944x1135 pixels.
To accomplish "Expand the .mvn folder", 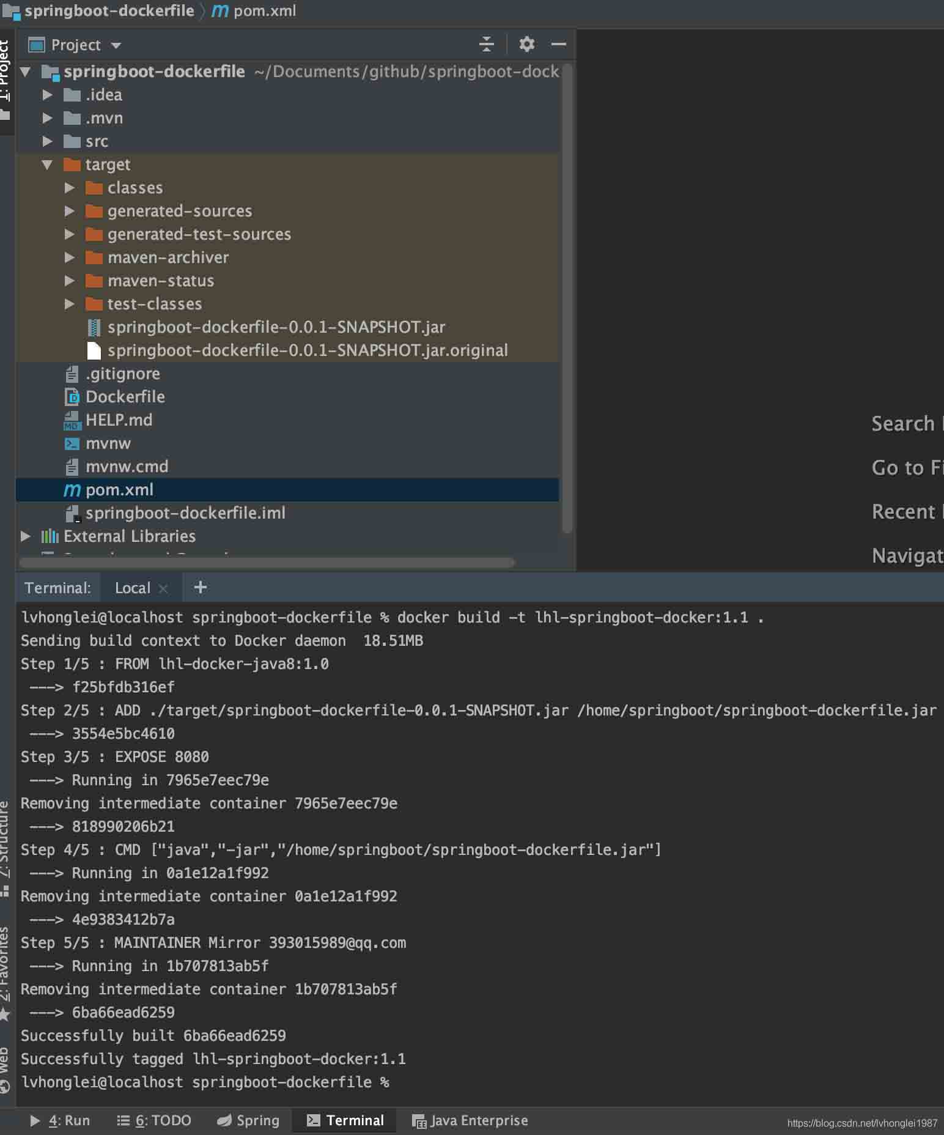I will (47, 118).
